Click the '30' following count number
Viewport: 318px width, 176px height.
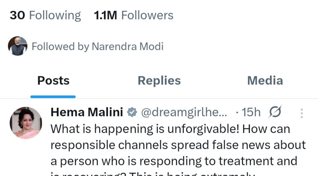17,15
